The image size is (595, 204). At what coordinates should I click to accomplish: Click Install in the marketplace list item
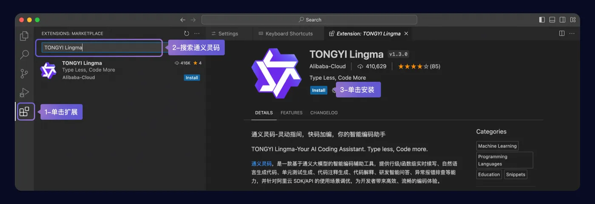(x=192, y=78)
